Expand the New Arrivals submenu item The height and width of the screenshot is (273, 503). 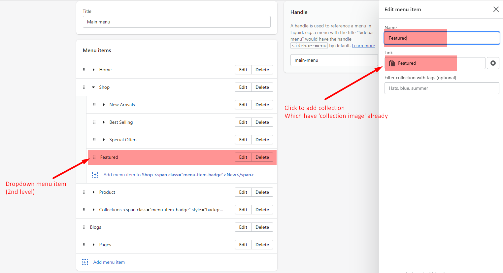tap(104, 105)
